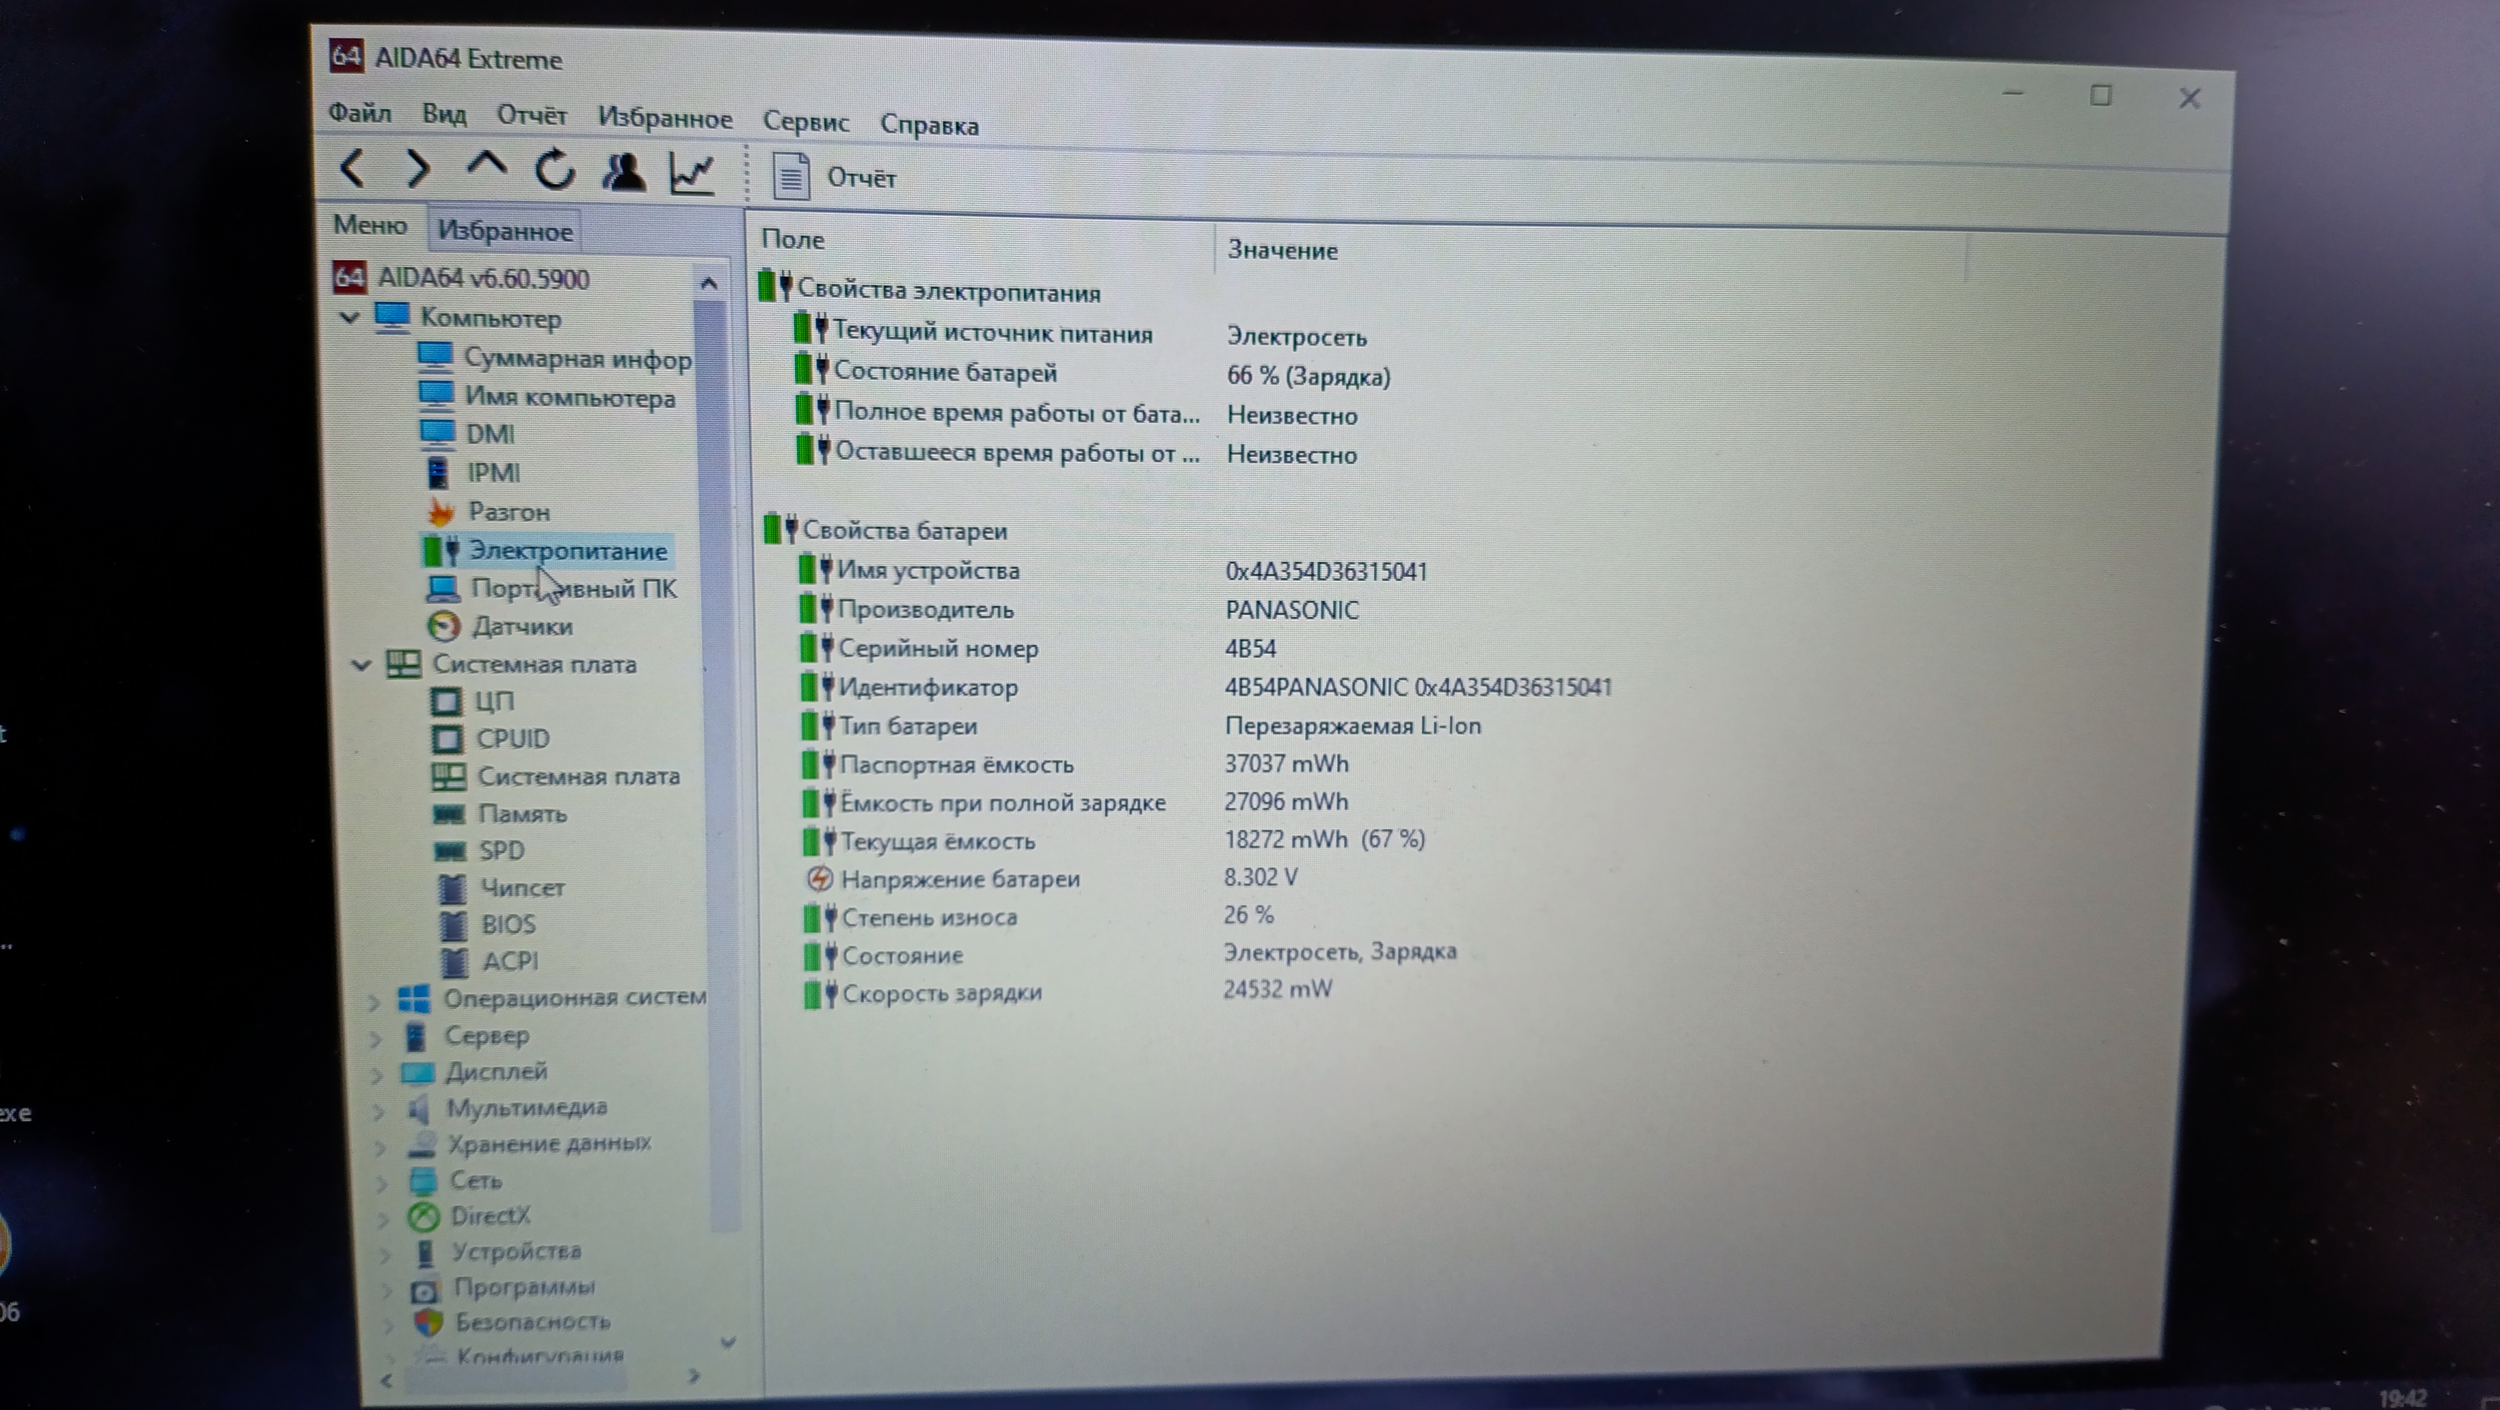Click the Безопасность shield icon
The height and width of the screenshot is (1410, 2500).
(x=428, y=1322)
